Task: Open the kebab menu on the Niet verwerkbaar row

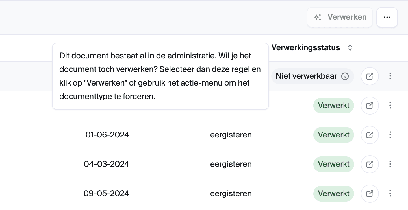Action: coord(390,76)
